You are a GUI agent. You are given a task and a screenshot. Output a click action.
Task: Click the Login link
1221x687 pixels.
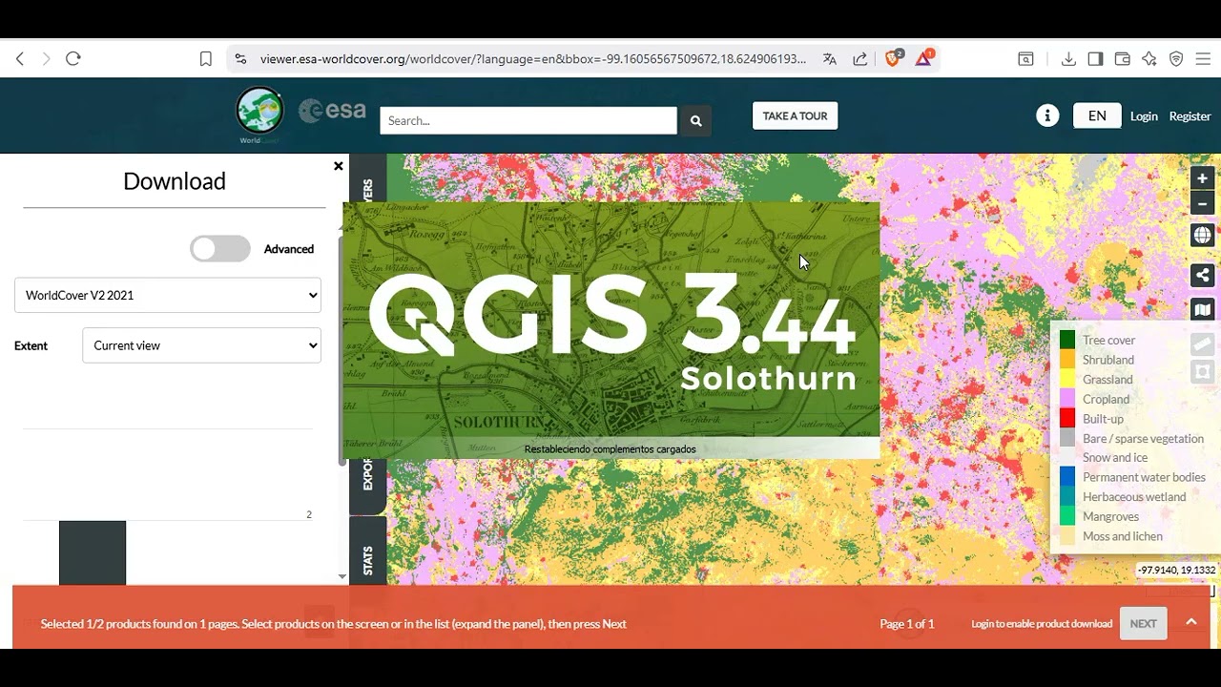click(1144, 116)
